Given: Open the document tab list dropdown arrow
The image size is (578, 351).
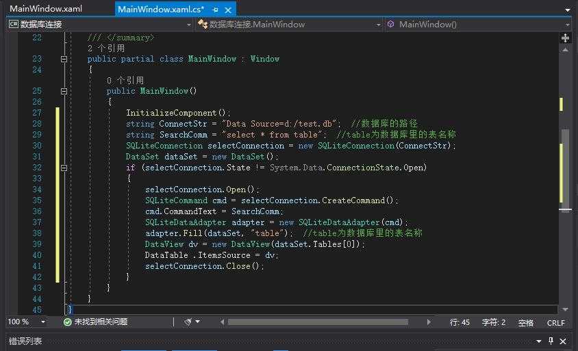Looking at the screenshot, I should tap(568, 10).
